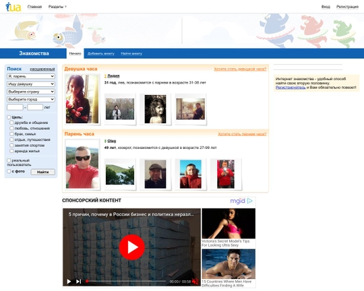Open Oleg profile name link
The height and width of the screenshot is (291, 364).
point(112,141)
